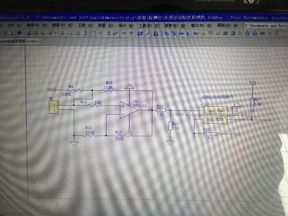This screenshot has width=288, height=216.
Task: Open the 放置 (Place) menu
Action: pyautogui.click(x=105, y=25)
